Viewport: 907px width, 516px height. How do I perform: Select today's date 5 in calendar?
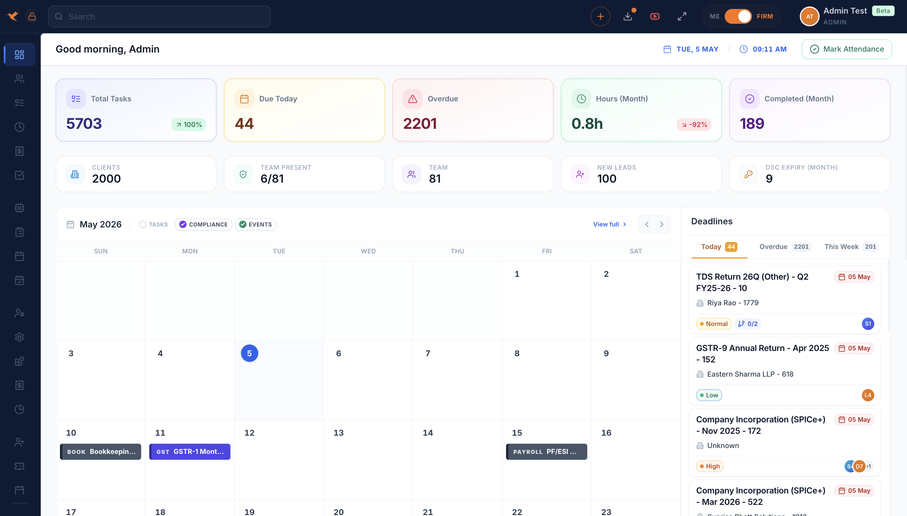point(249,353)
